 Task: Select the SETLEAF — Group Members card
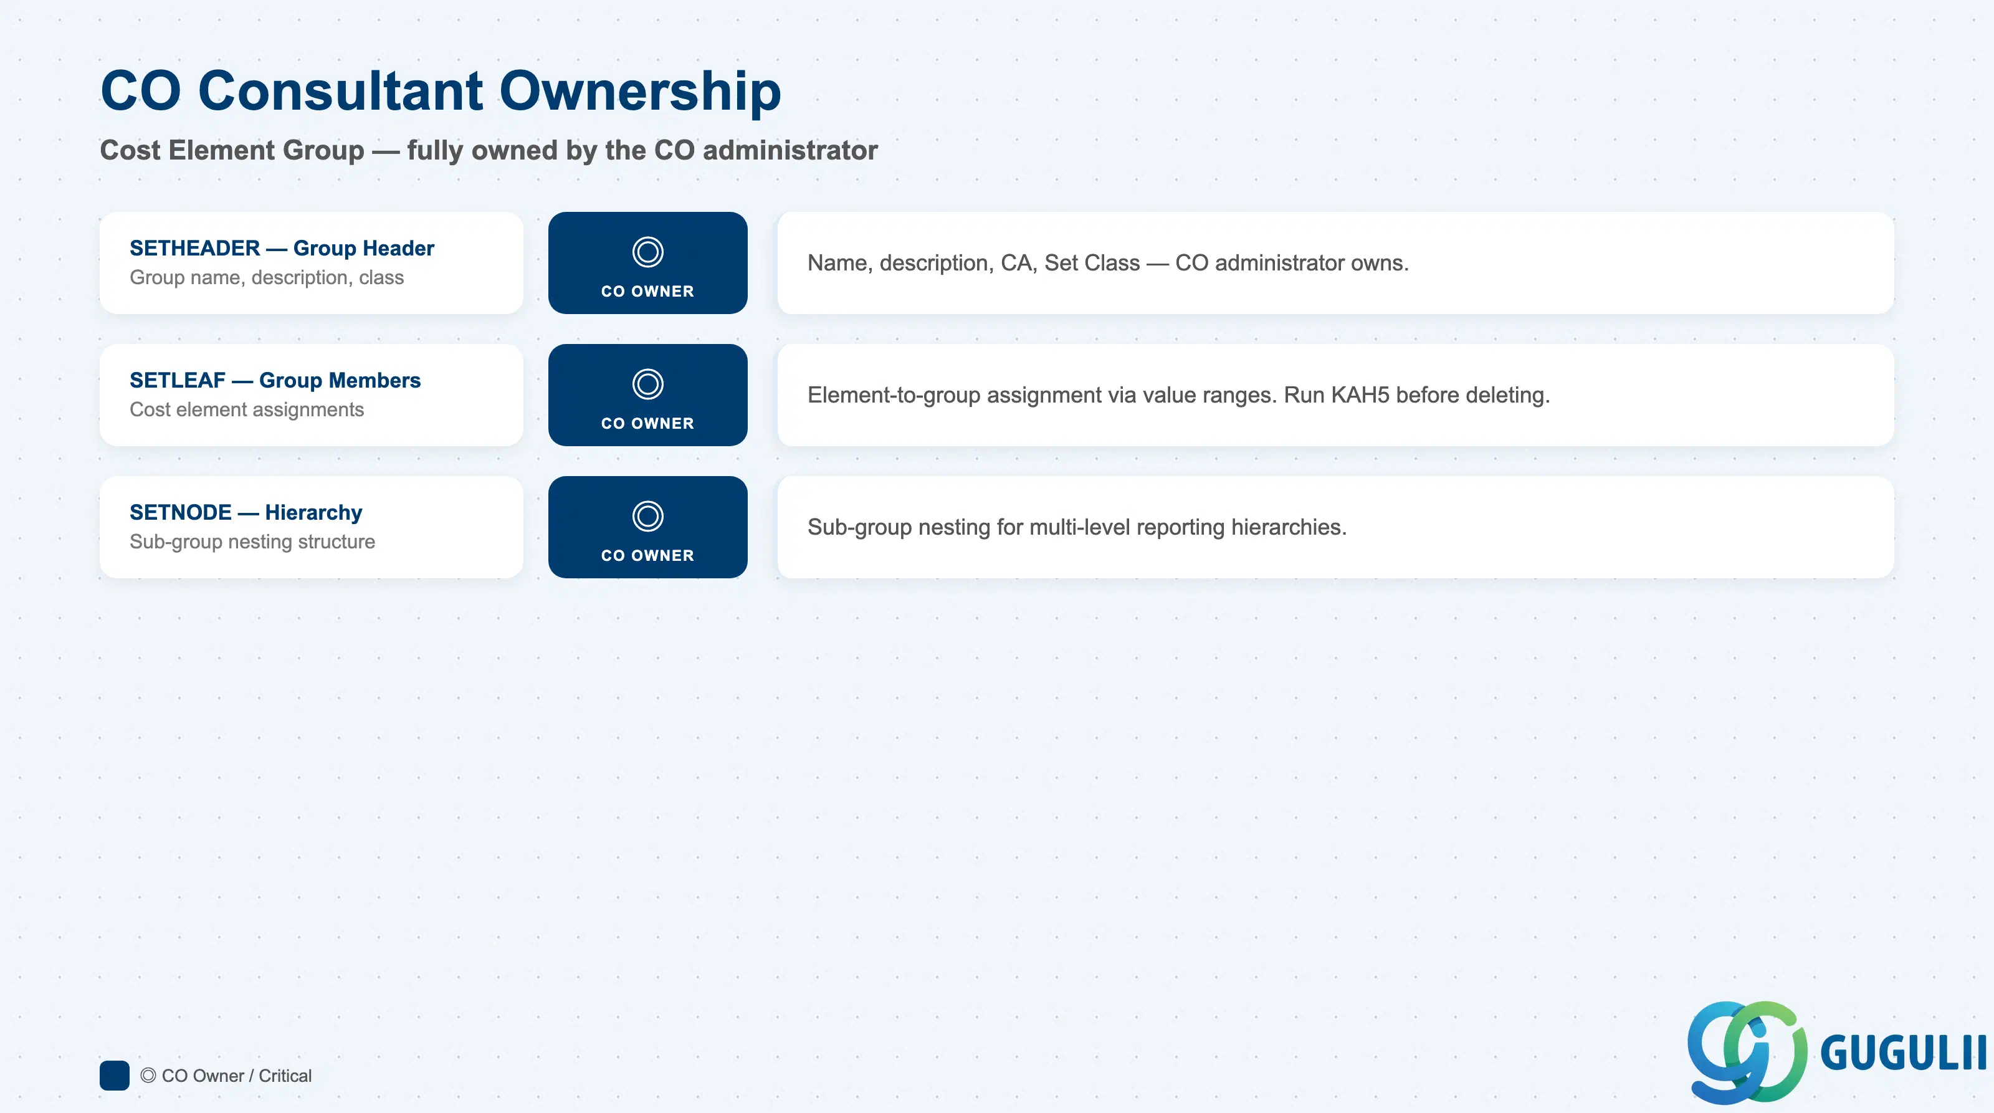[311, 394]
